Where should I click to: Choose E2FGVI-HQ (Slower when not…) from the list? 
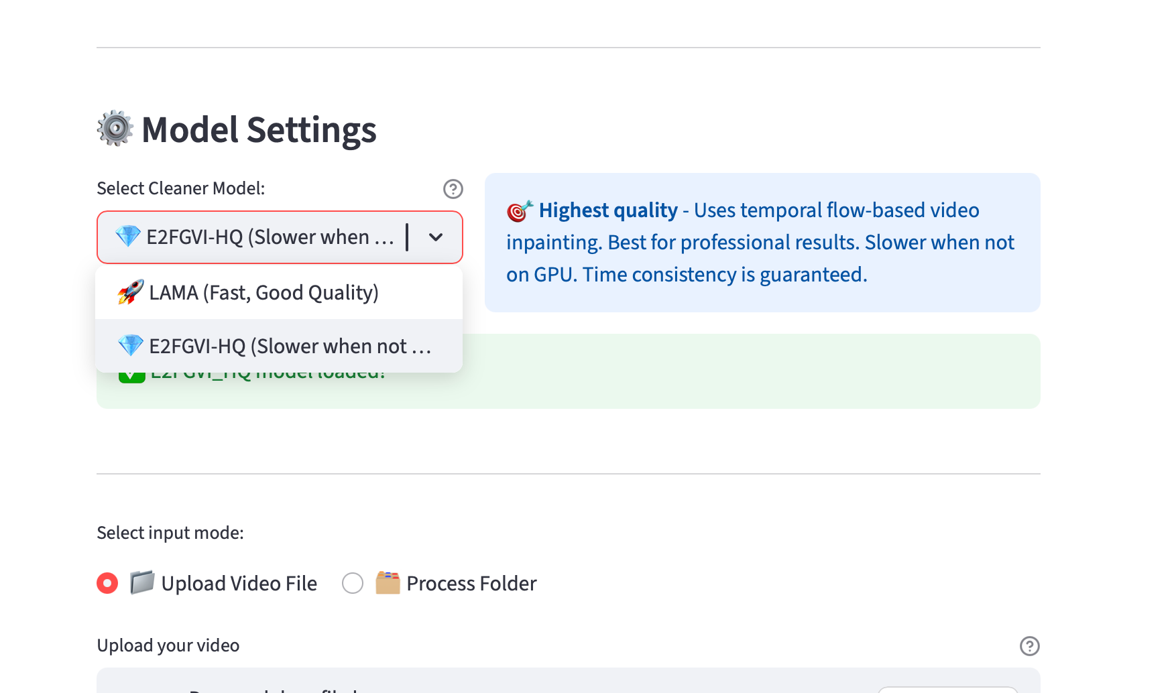pyautogui.click(x=290, y=346)
